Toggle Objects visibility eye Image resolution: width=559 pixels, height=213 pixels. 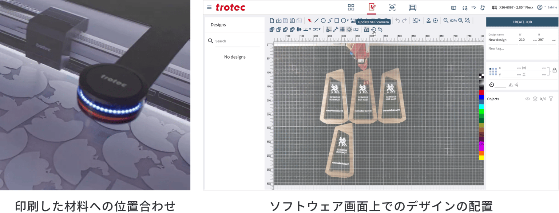pos(527,99)
